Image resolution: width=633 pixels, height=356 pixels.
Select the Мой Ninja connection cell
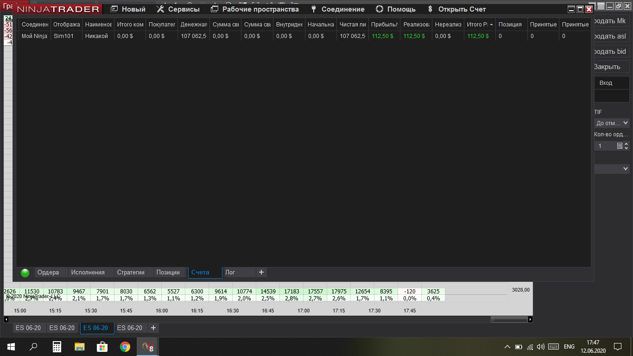click(x=35, y=36)
